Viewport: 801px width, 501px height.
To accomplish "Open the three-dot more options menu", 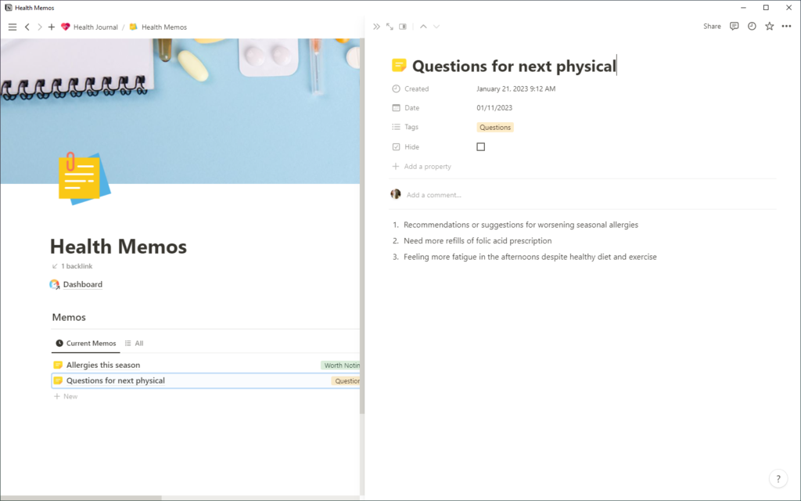I will 787,26.
